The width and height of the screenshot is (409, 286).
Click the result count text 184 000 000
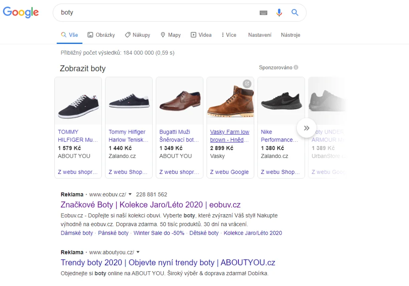(x=139, y=53)
